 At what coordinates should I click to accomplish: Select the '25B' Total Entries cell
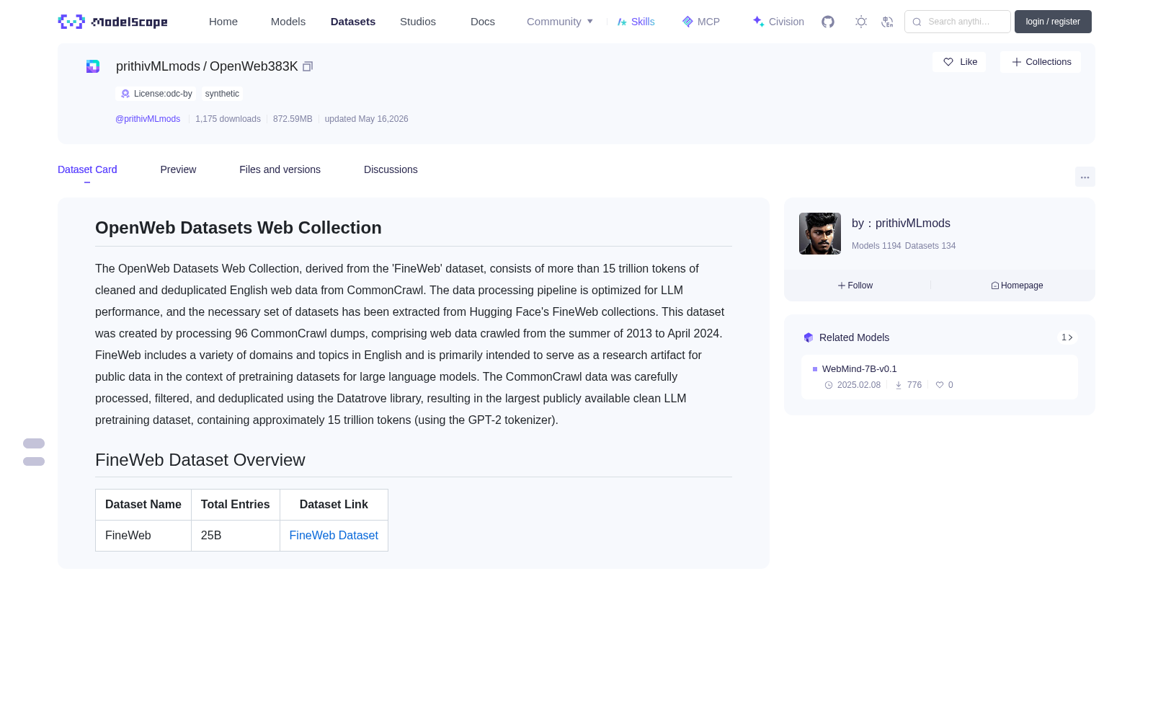pyautogui.click(x=236, y=536)
